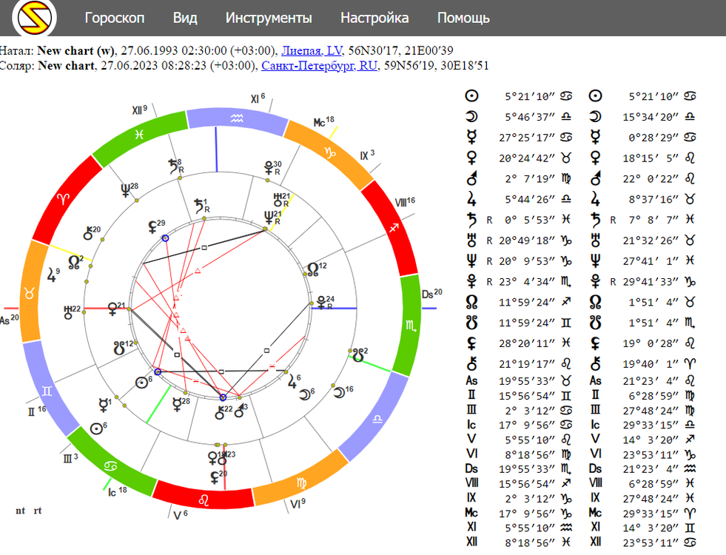Click the Aries segment of the zodiac ring

point(64,199)
